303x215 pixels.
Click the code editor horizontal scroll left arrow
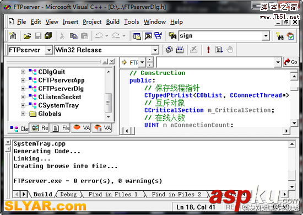point(127,131)
